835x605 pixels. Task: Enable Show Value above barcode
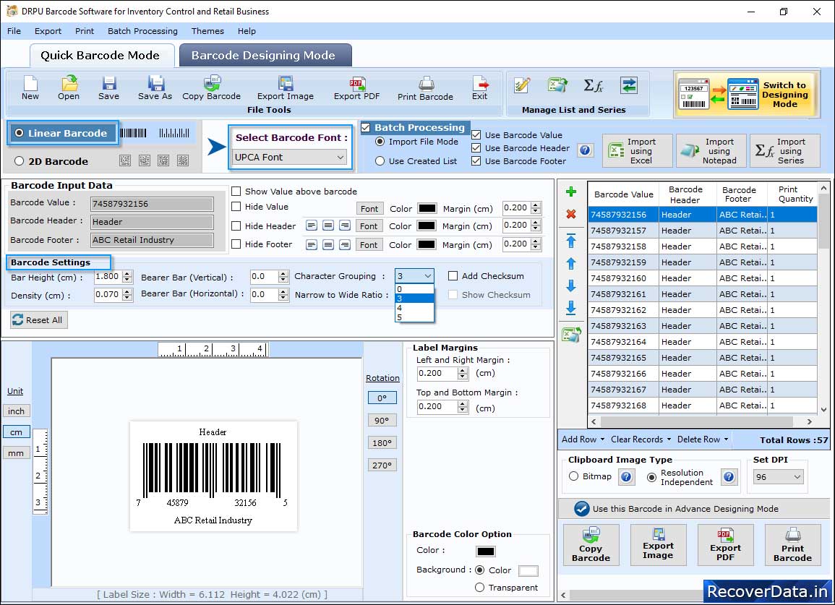pos(236,192)
